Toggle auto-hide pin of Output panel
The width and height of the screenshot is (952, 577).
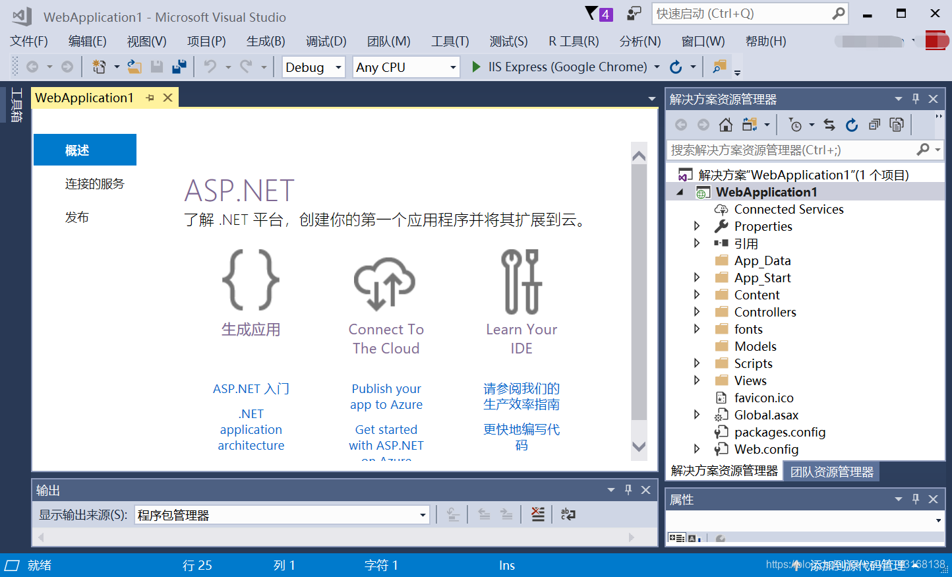pyautogui.click(x=628, y=490)
